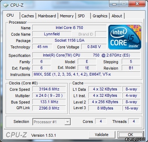Image resolution: width=148 pixels, height=142 pixels.
Task: Click the OK button
Action: pyautogui.click(x=131, y=135)
